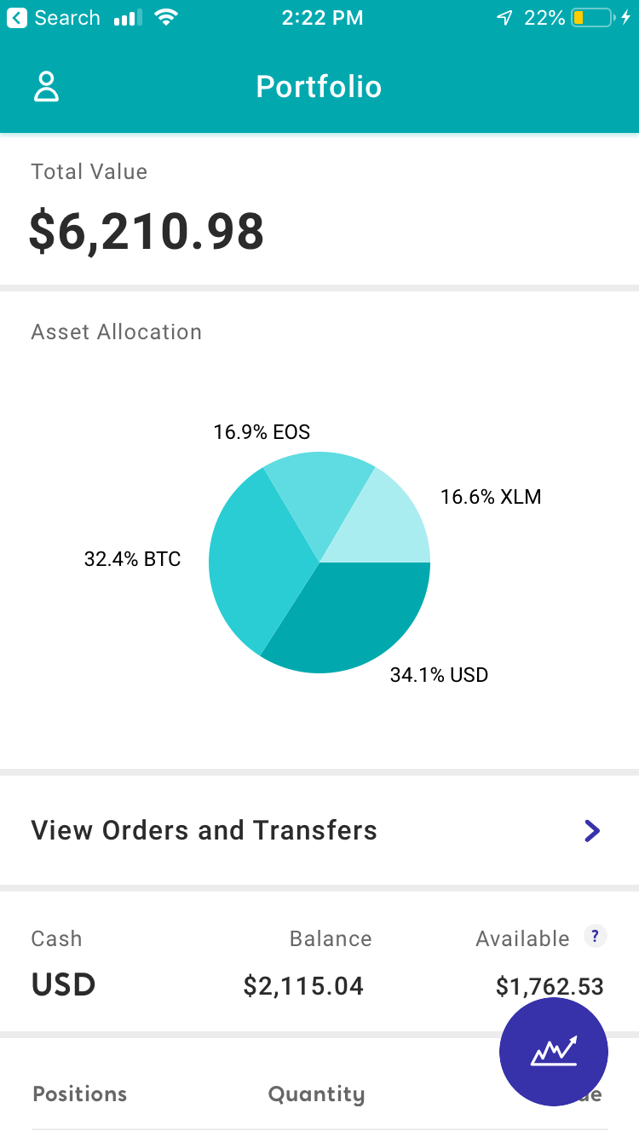Tap the Positions column header
Image resolution: width=639 pixels, height=1137 pixels.
[79, 1094]
